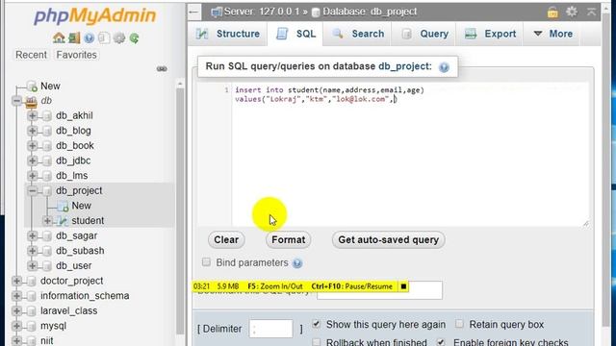Open the phpMyAdmin Home icon
This screenshot has height=346, width=616.
59,38
